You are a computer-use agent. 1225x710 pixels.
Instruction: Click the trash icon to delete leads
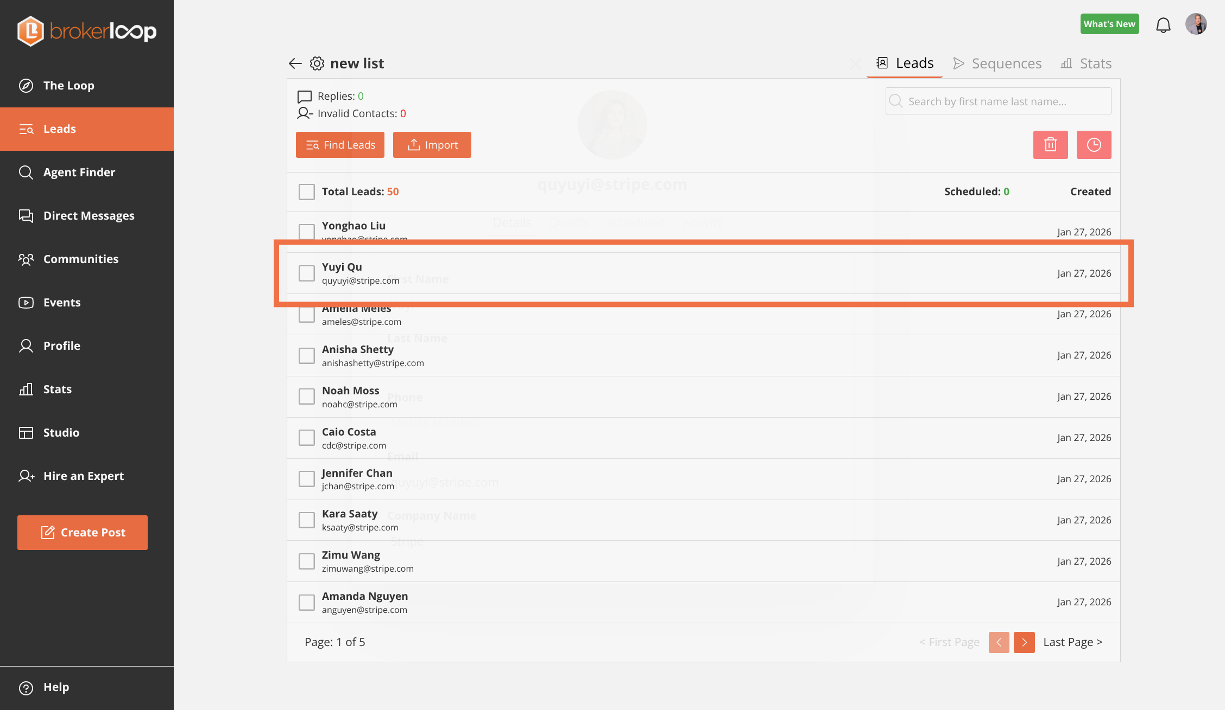pyautogui.click(x=1050, y=144)
